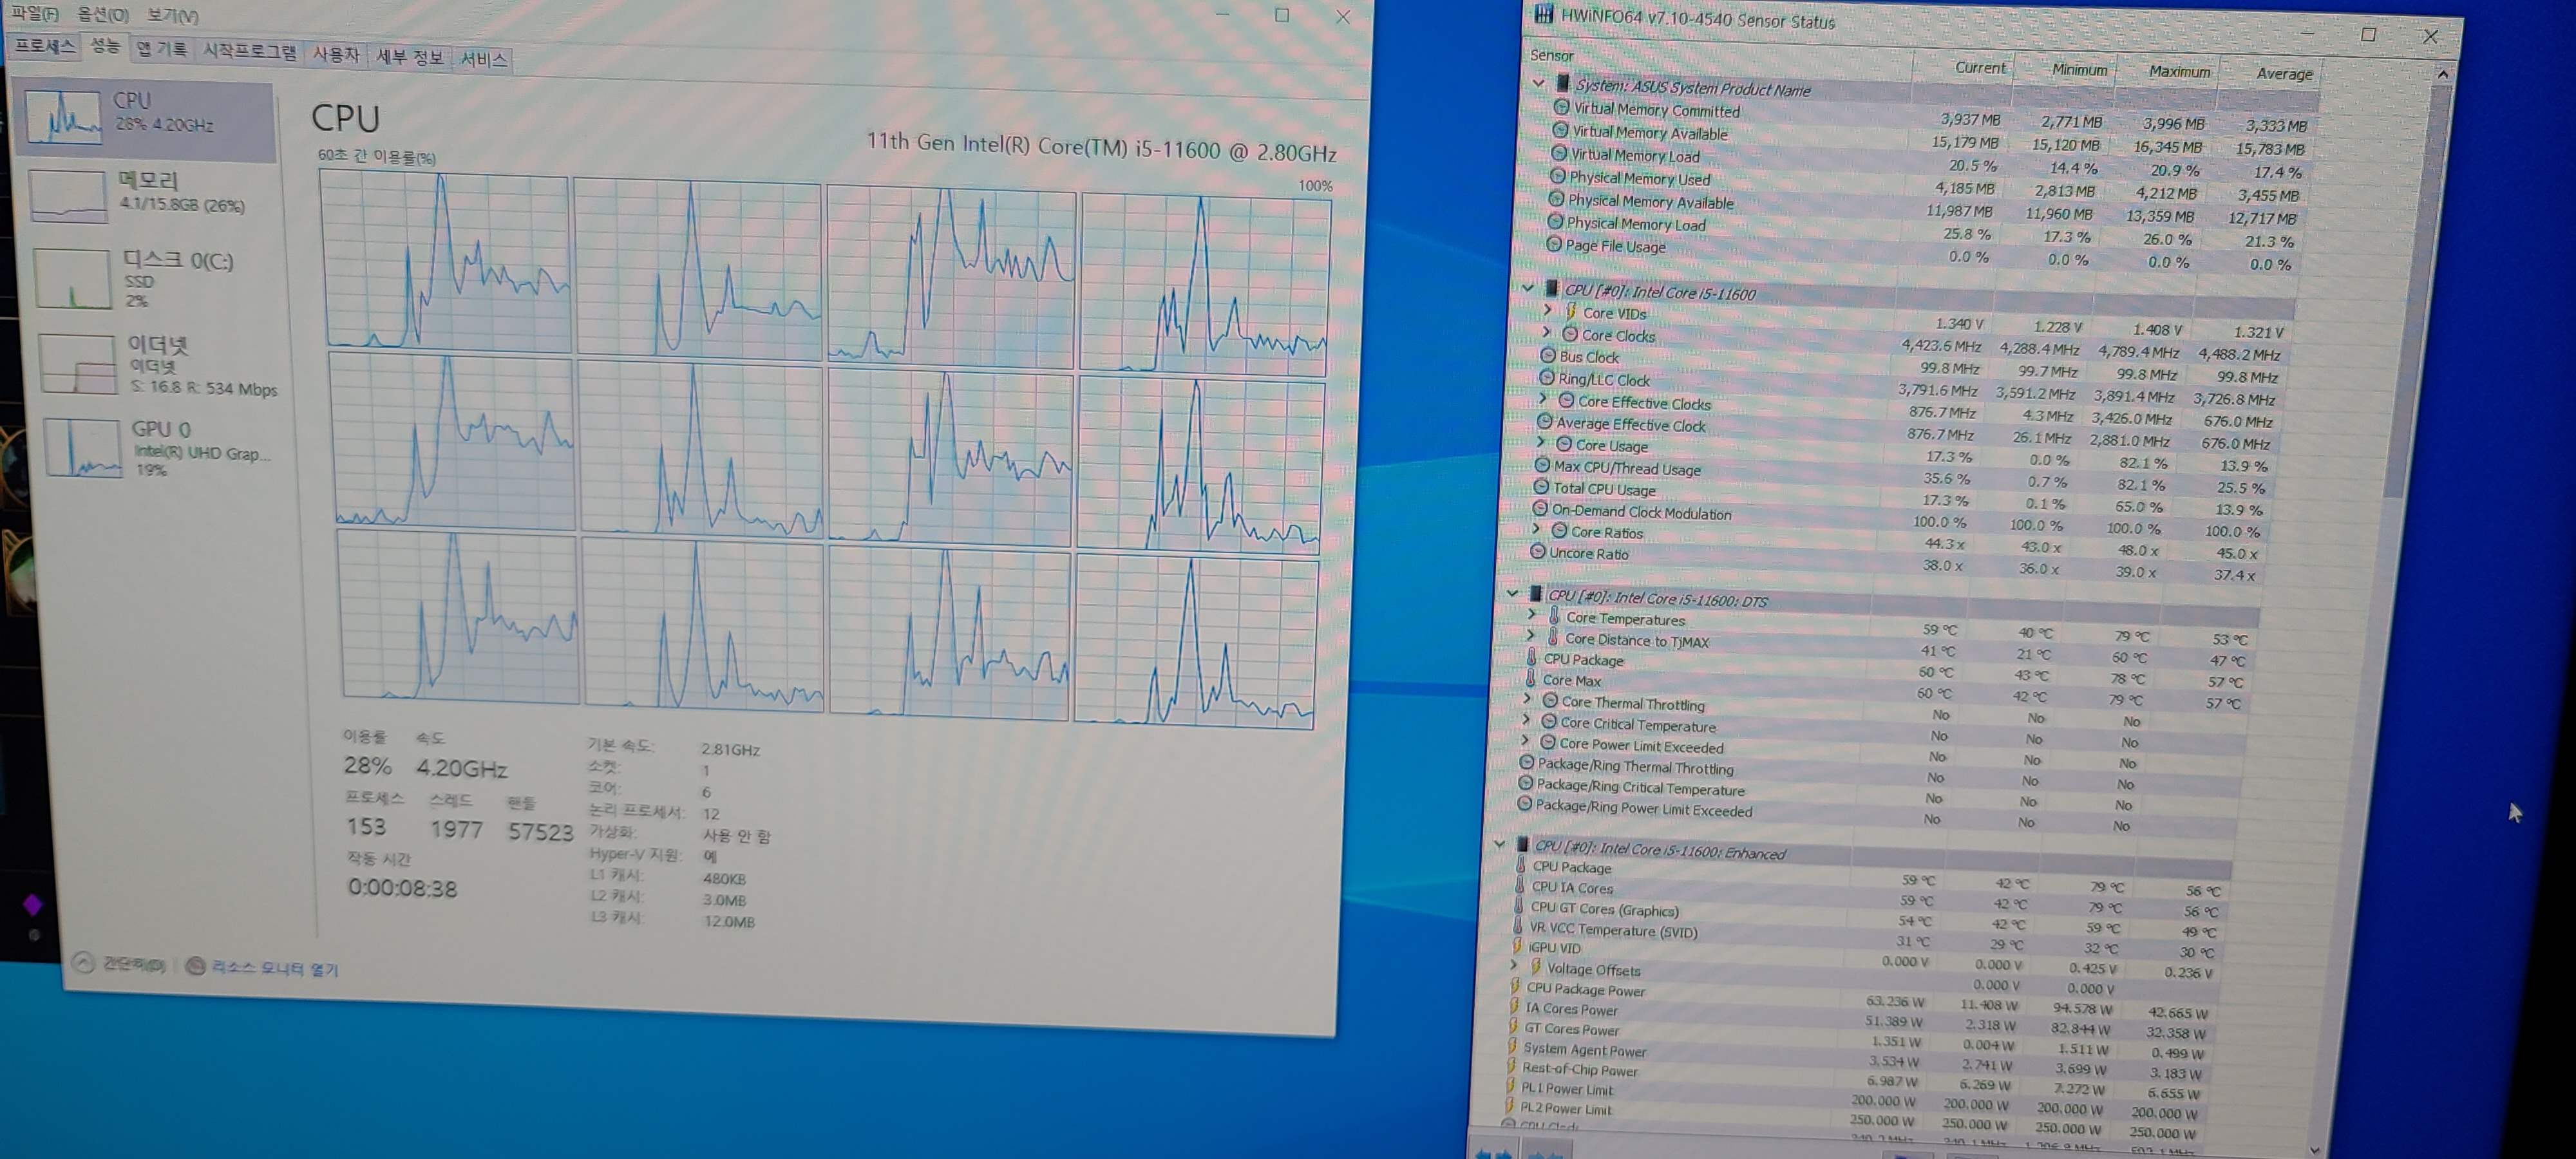Open Resource Monitor (리소스 모니터 열기) link

coord(274,968)
